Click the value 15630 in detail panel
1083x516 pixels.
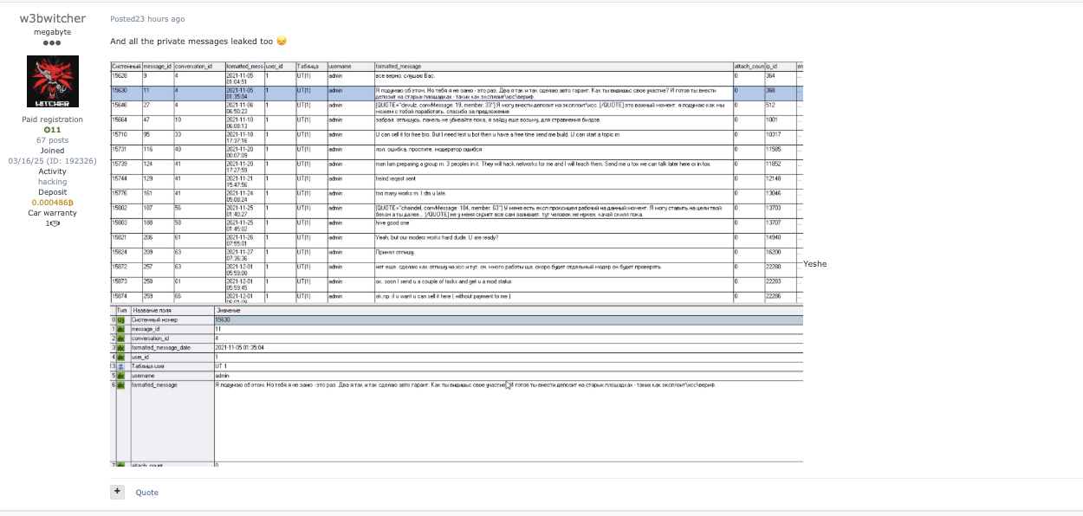click(509, 319)
